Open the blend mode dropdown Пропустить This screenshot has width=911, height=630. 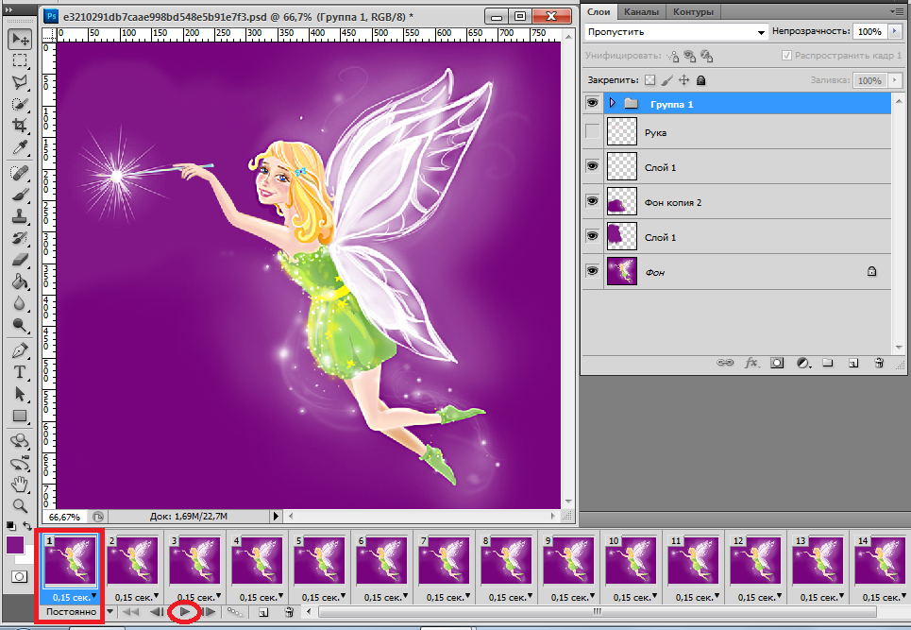click(x=675, y=32)
